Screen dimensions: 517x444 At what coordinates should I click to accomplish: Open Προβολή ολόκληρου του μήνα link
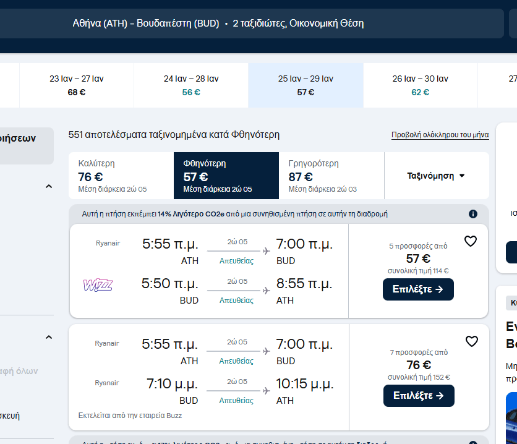tap(440, 135)
